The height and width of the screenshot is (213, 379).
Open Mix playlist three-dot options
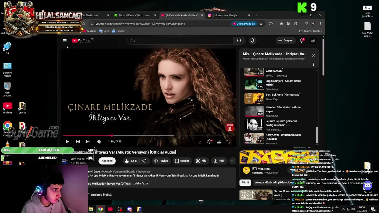pos(313,64)
